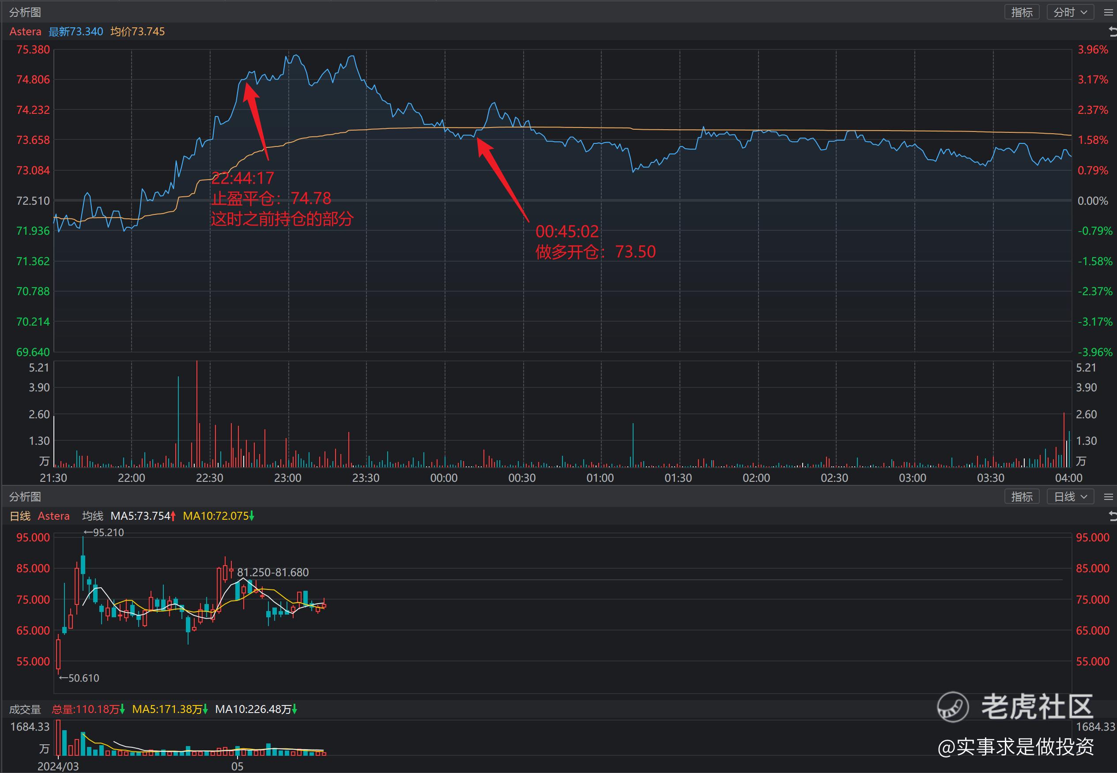Select the 成交量 volume panel label
The height and width of the screenshot is (773, 1117).
[x=25, y=709]
